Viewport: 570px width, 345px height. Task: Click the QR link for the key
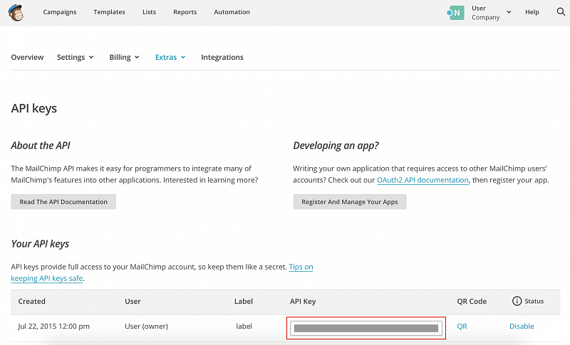coord(462,326)
